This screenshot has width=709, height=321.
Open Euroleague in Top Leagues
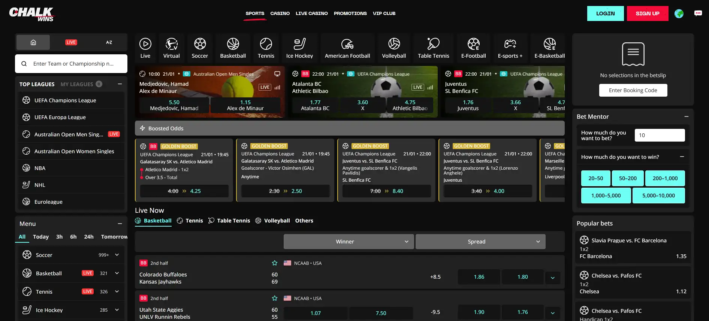click(x=71, y=202)
